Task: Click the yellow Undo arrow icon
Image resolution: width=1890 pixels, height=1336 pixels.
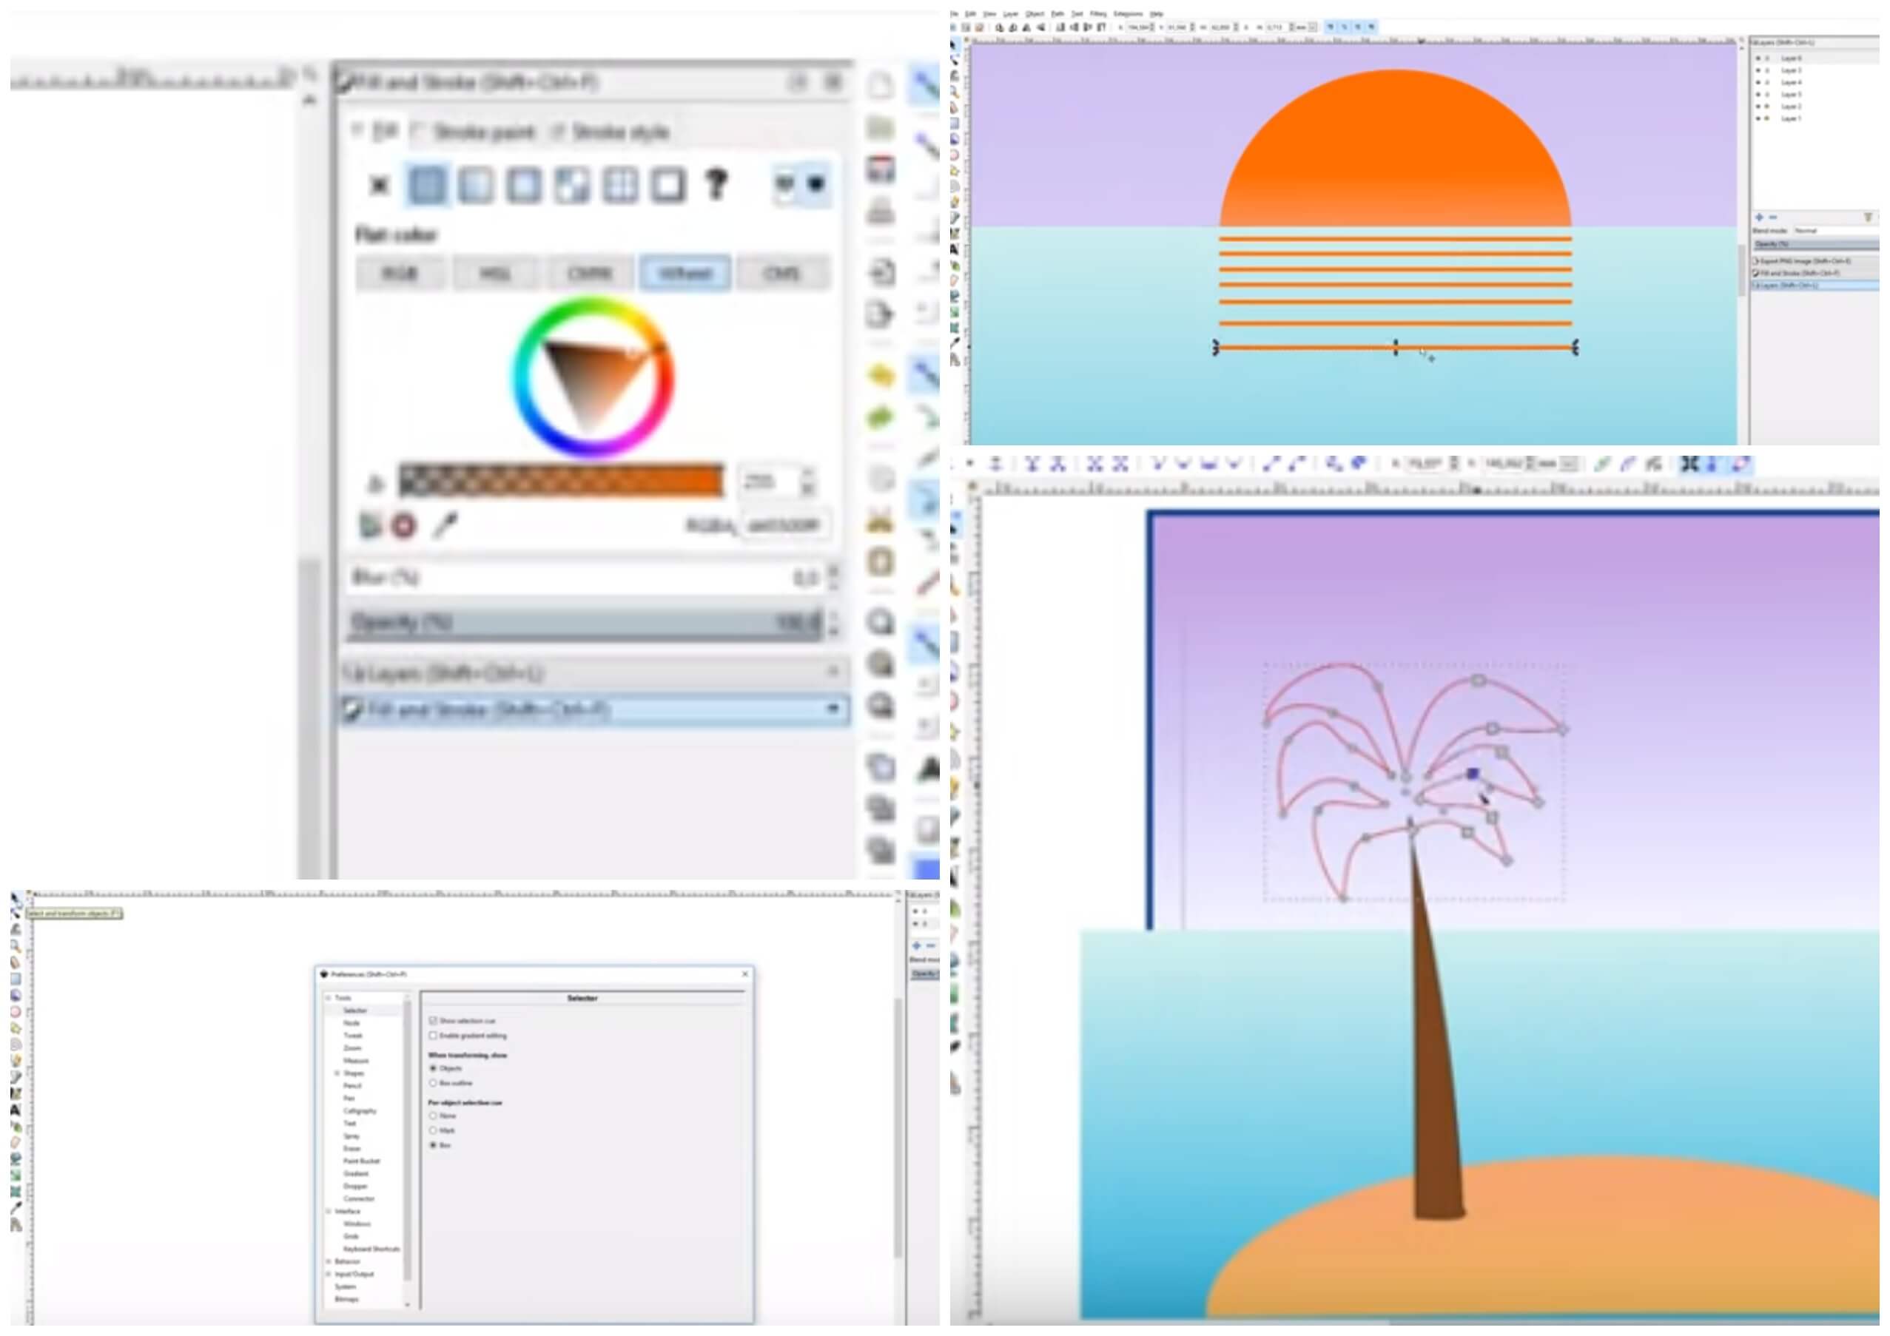Action: (x=881, y=376)
